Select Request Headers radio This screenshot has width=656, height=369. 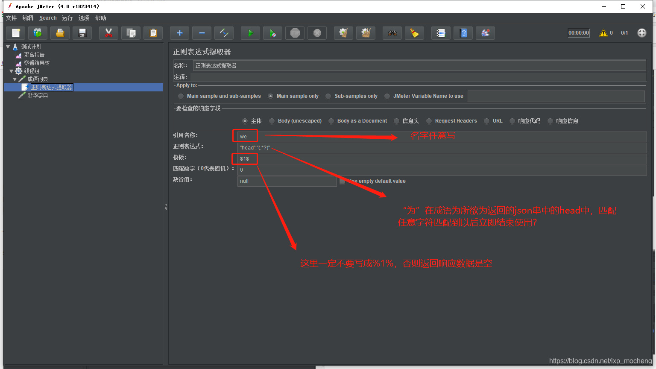pyautogui.click(x=429, y=121)
